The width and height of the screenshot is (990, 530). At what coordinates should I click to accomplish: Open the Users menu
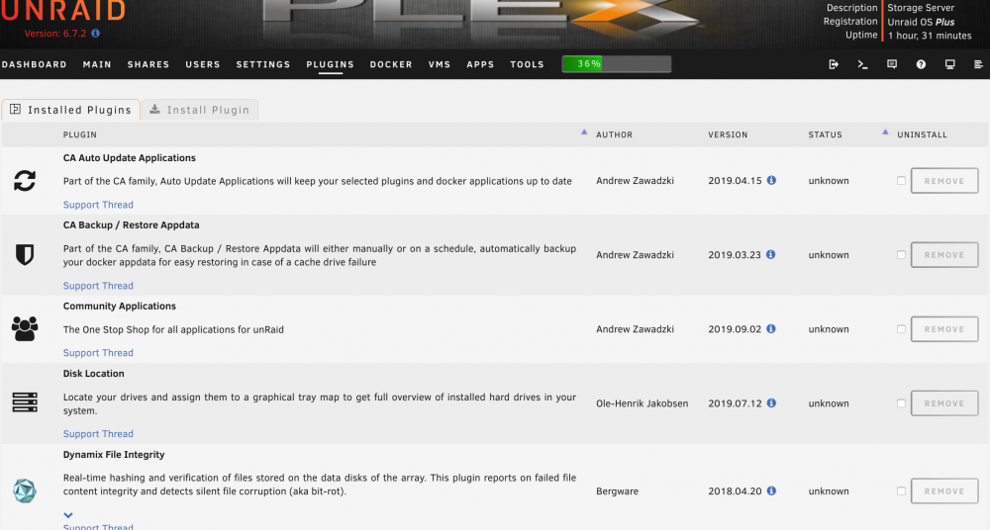click(x=203, y=64)
